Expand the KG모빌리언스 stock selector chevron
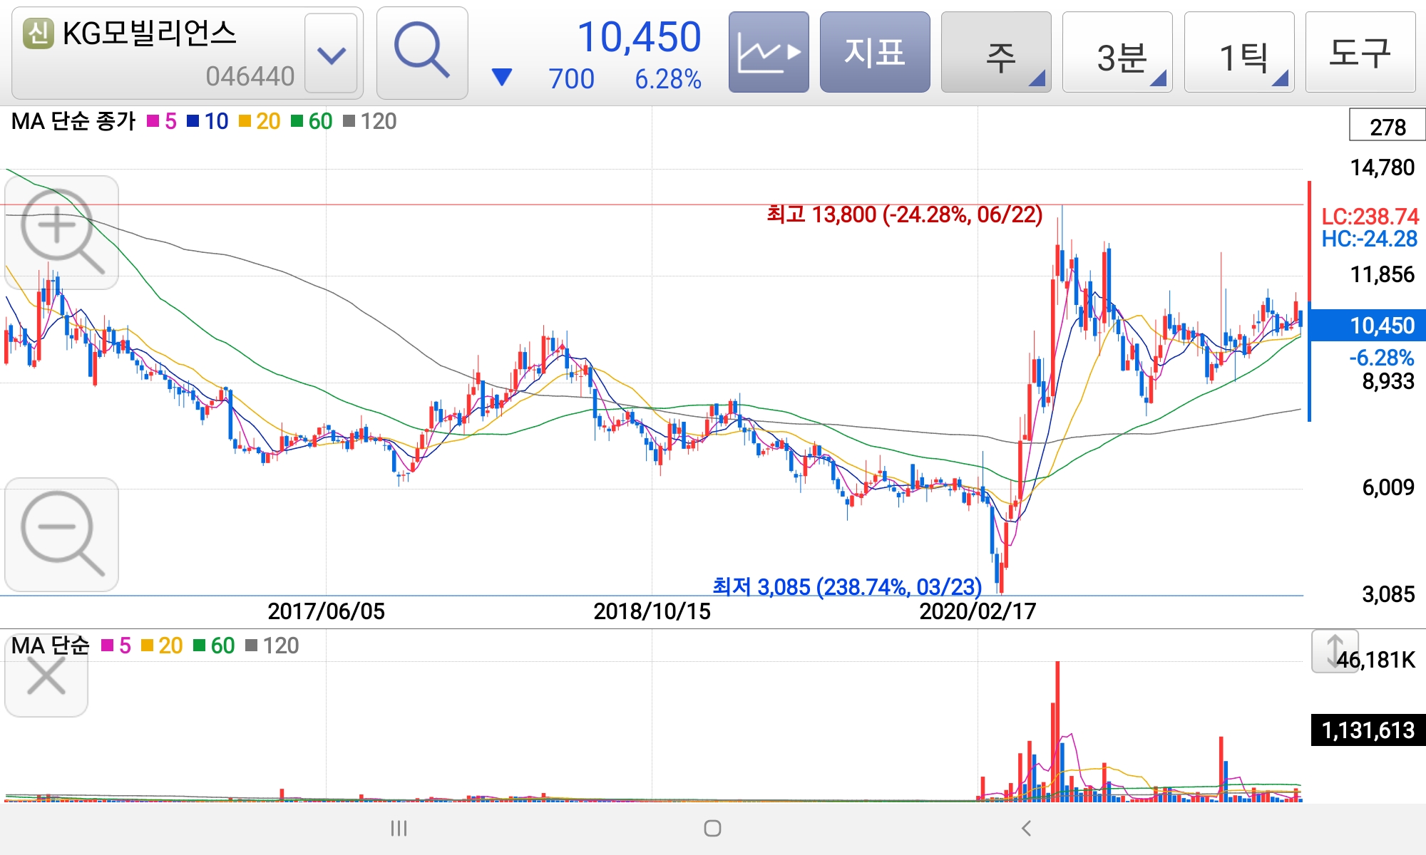 [x=331, y=53]
